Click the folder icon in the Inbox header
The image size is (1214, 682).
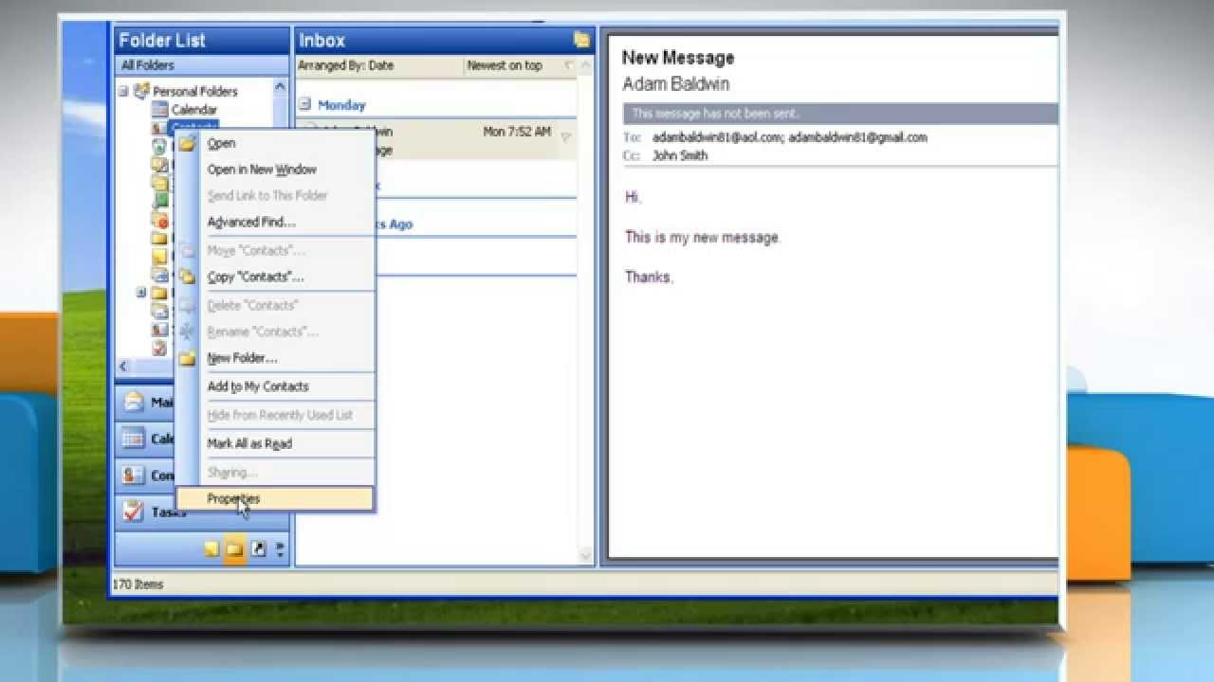point(581,40)
